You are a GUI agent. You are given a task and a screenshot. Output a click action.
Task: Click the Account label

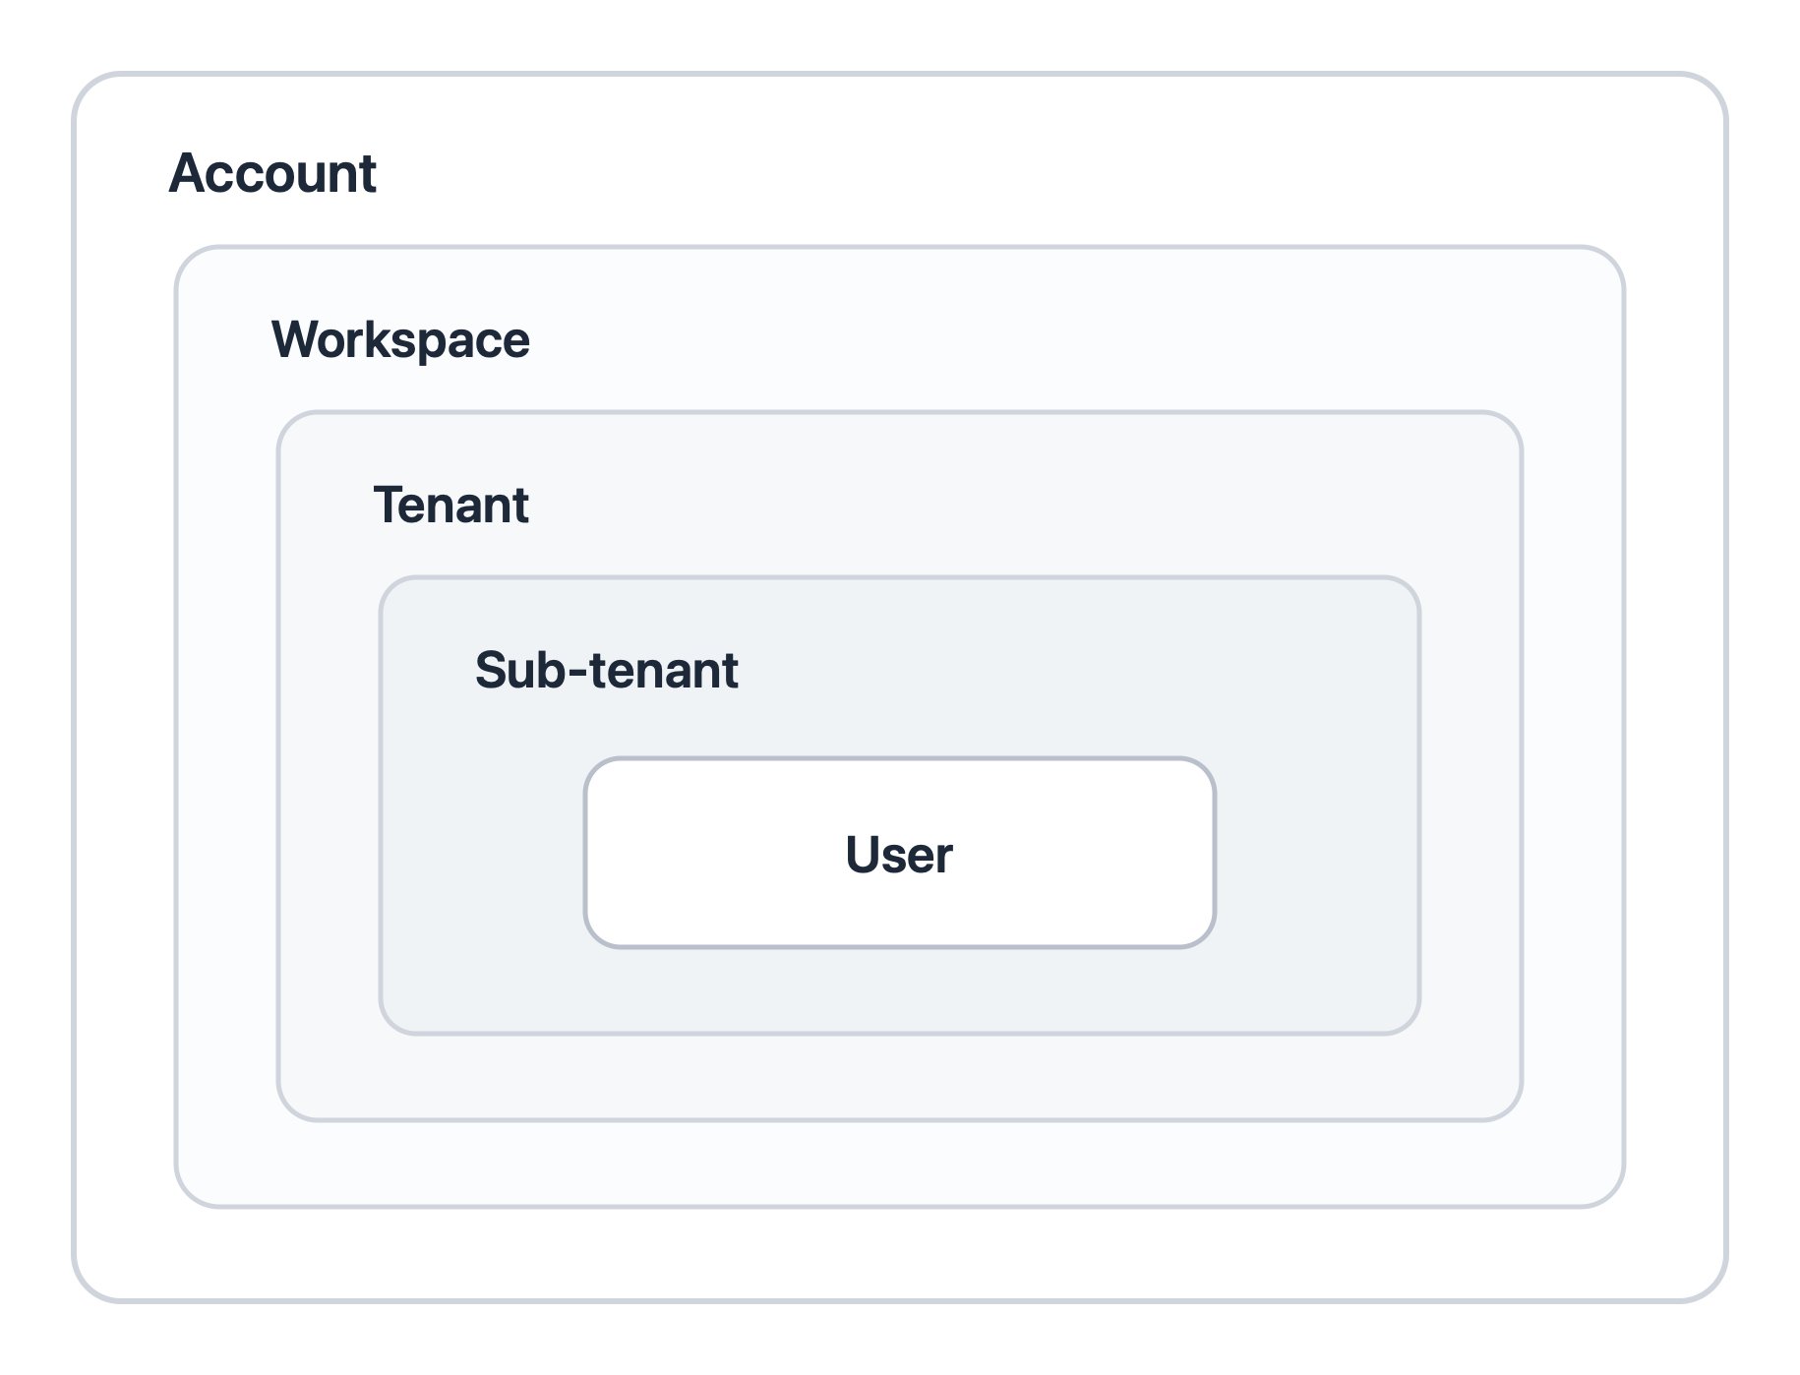(272, 174)
